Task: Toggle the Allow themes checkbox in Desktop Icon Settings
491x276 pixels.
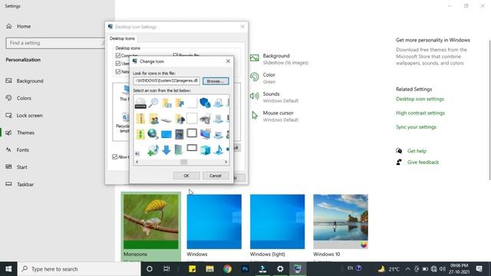Action: [115, 156]
